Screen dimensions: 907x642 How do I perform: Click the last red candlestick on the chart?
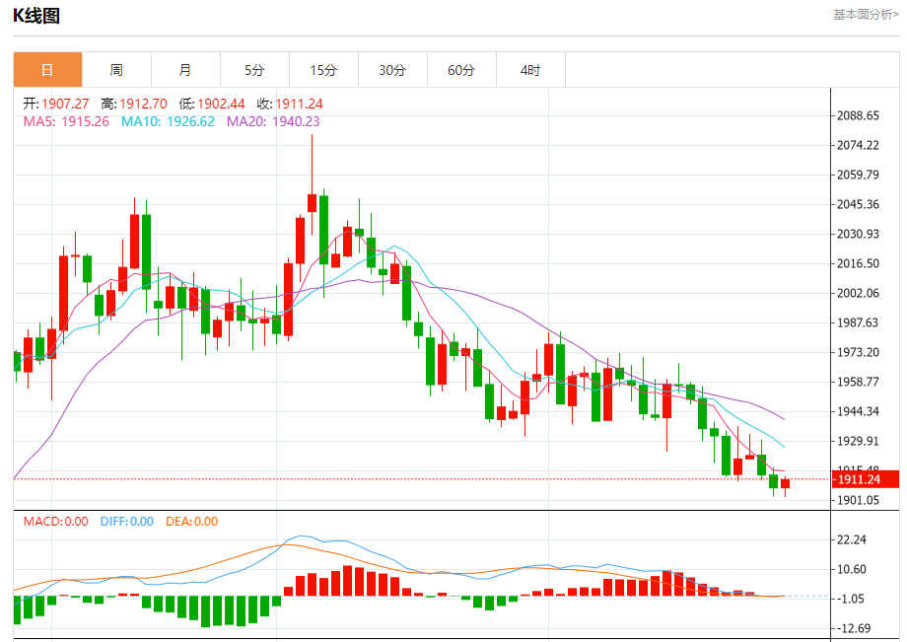click(785, 483)
